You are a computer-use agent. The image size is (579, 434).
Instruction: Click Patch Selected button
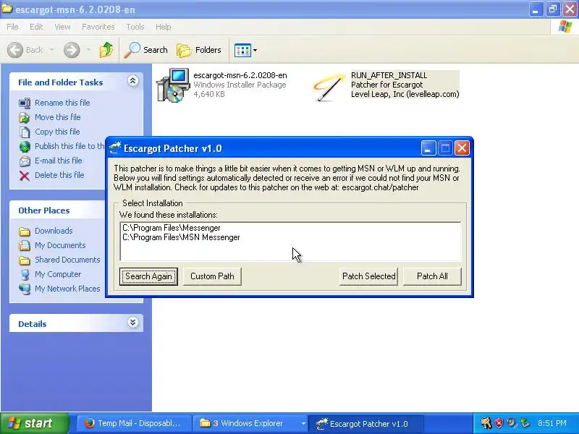368,276
